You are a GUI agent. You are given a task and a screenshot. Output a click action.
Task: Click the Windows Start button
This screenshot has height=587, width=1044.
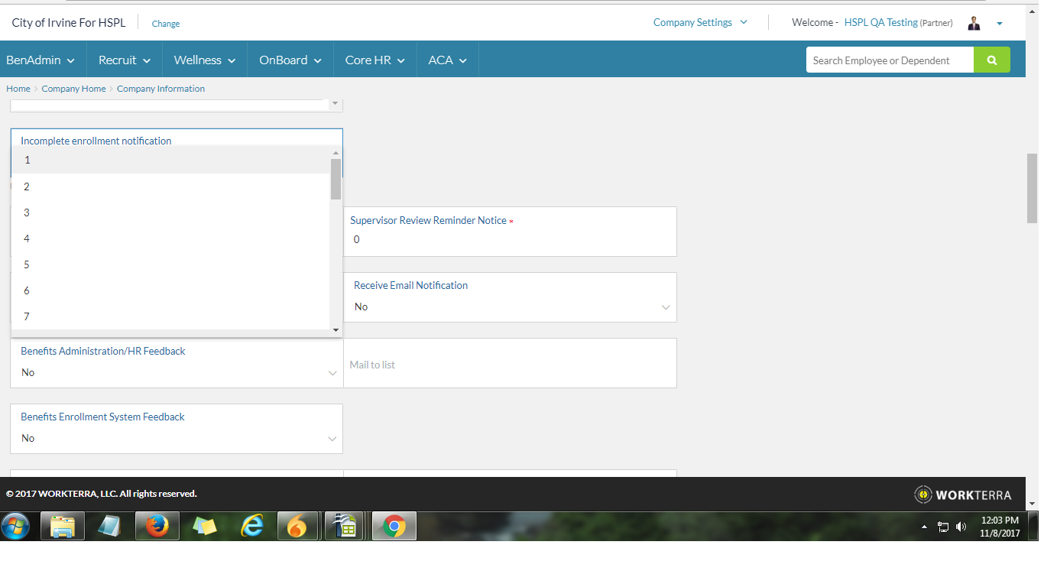(x=15, y=526)
